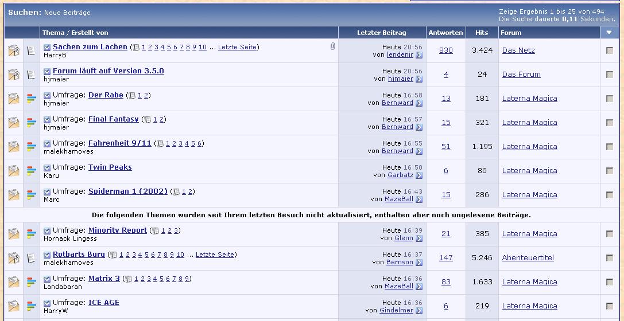Open user profile Bernson in last post column
This screenshot has width=624, height=321.
point(400,263)
